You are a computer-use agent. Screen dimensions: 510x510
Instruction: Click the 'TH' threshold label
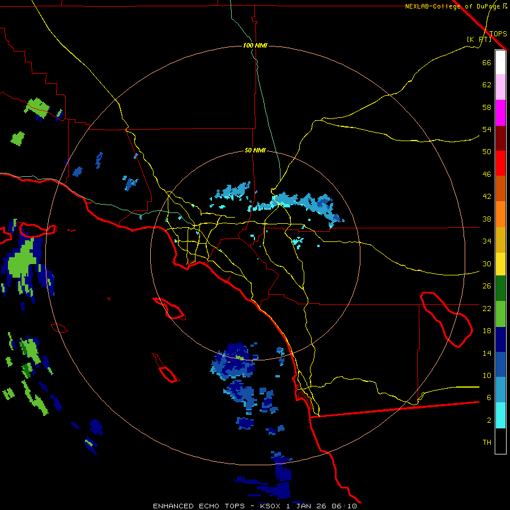coord(487,443)
